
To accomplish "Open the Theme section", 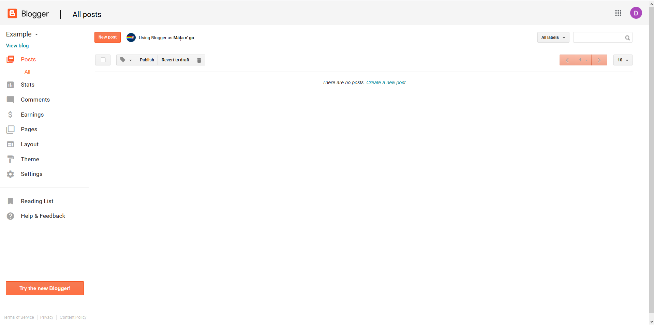I will tap(30, 159).
